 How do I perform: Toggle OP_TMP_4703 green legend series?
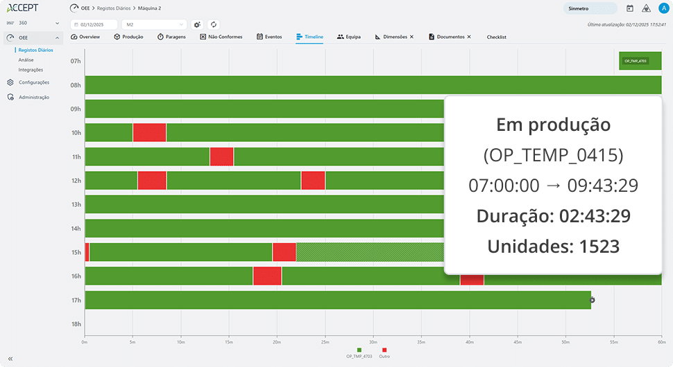(x=359, y=350)
